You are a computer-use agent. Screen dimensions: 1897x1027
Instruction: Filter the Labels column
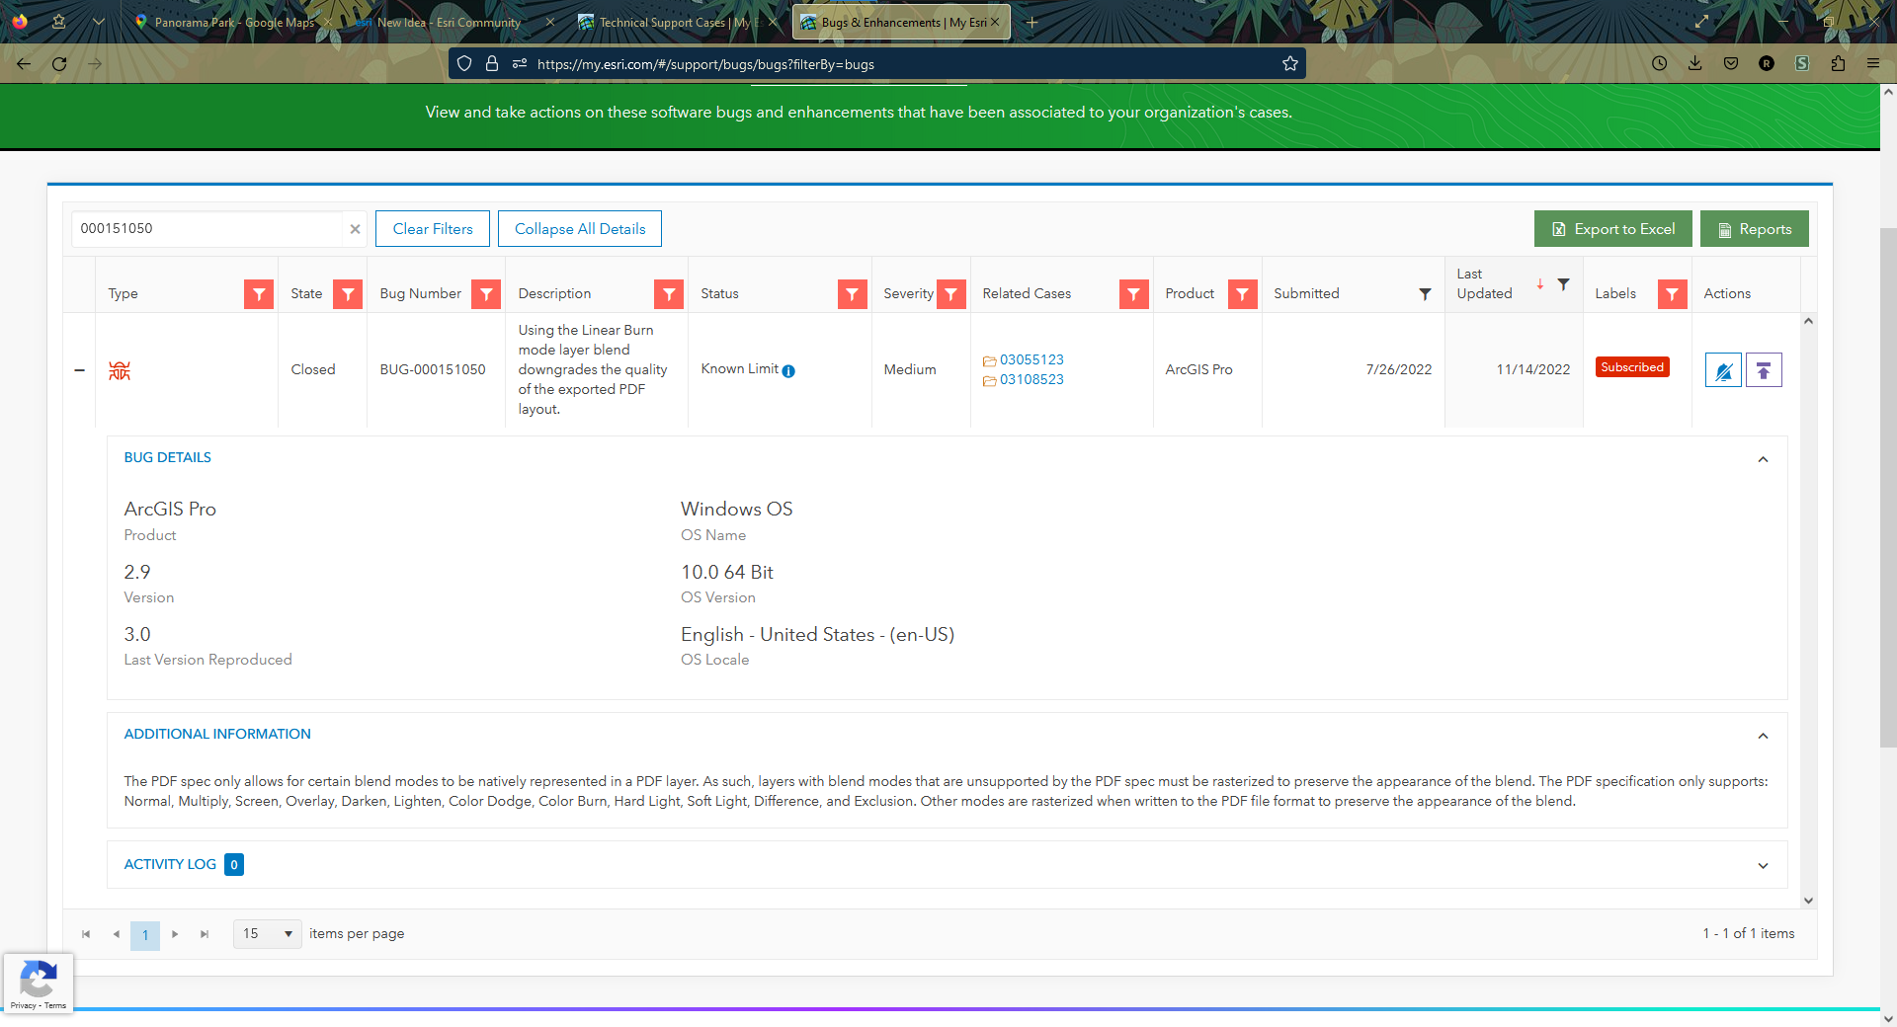pyautogui.click(x=1672, y=294)
